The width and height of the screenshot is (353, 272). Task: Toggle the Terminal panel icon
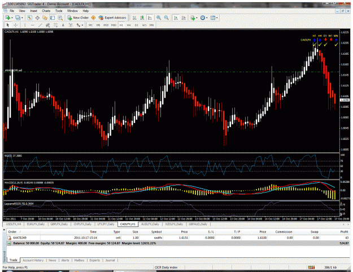pos(53,17)
